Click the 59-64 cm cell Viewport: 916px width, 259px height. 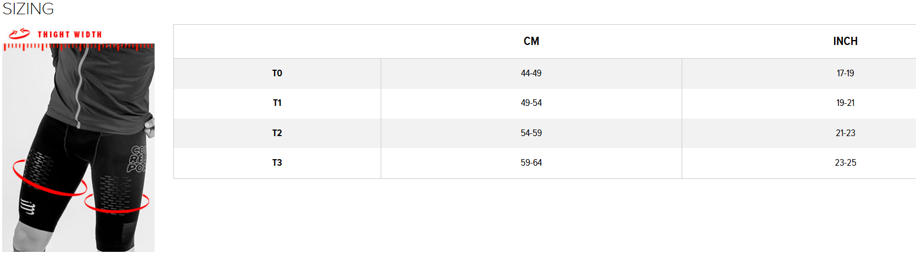531,163
